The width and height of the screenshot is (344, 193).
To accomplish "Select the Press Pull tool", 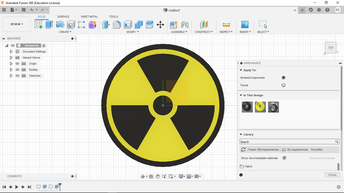I will tap(106, 25).
